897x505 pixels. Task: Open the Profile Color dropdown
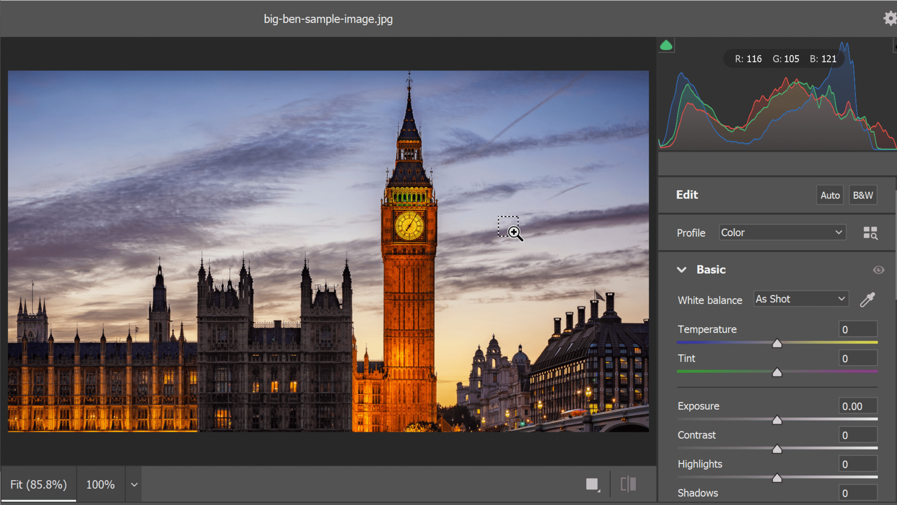coord(782,232)
